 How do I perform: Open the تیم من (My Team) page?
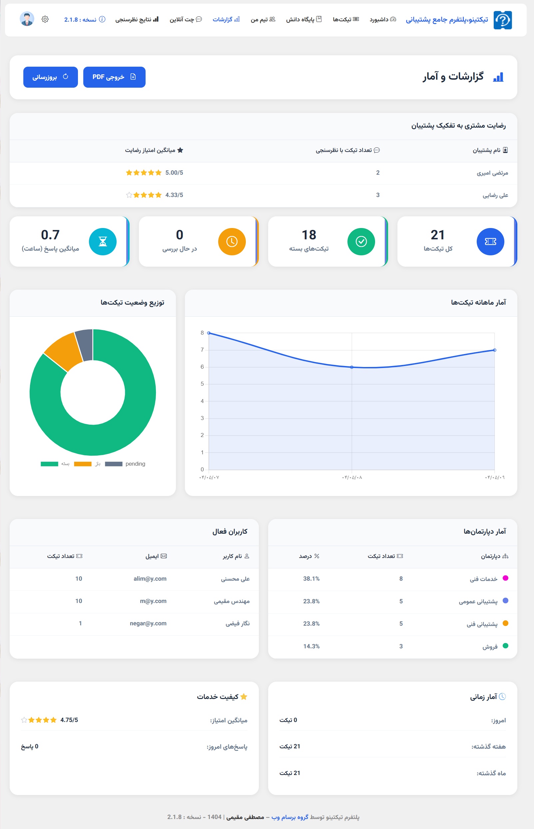[x=263, y=19]
